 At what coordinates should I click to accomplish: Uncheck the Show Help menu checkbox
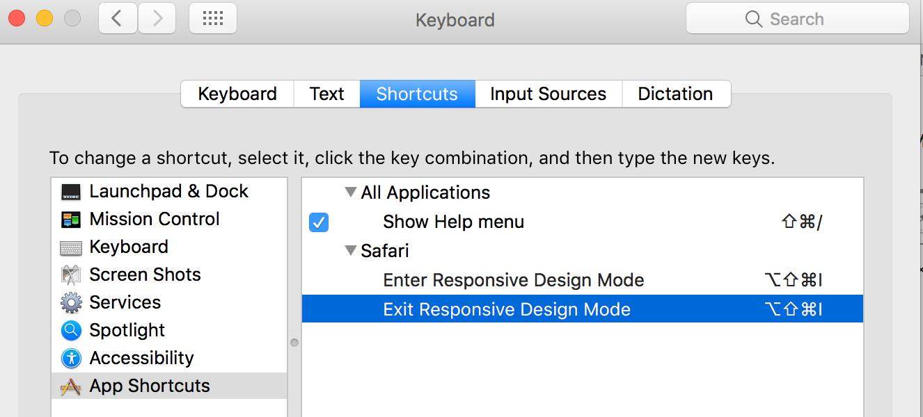[x=319, y=222]
